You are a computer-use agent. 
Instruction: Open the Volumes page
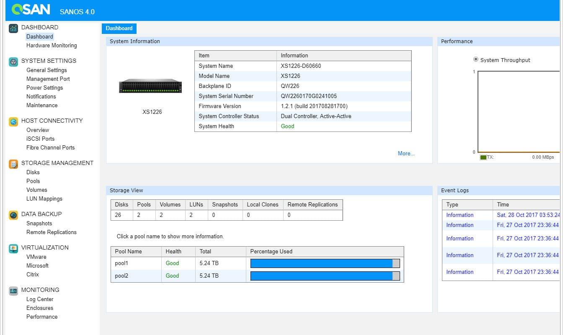[x=37, y=190]
